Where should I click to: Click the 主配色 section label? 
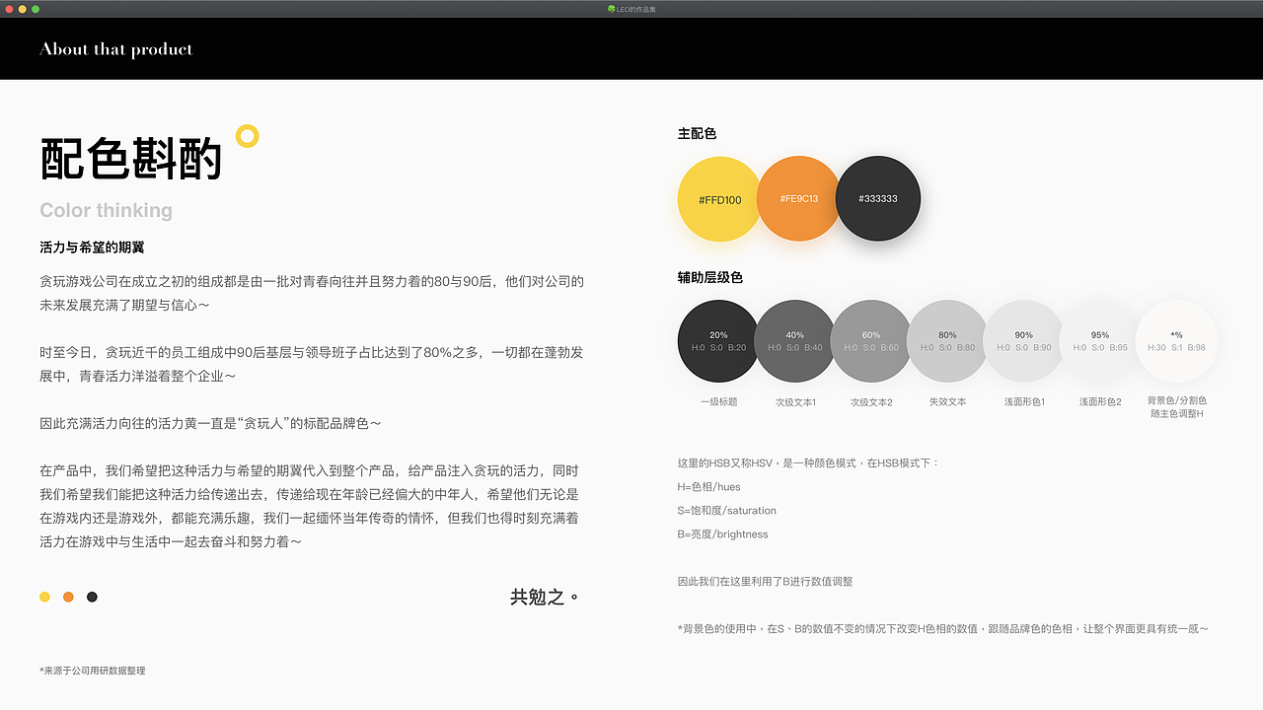click(x=697, y=133)
